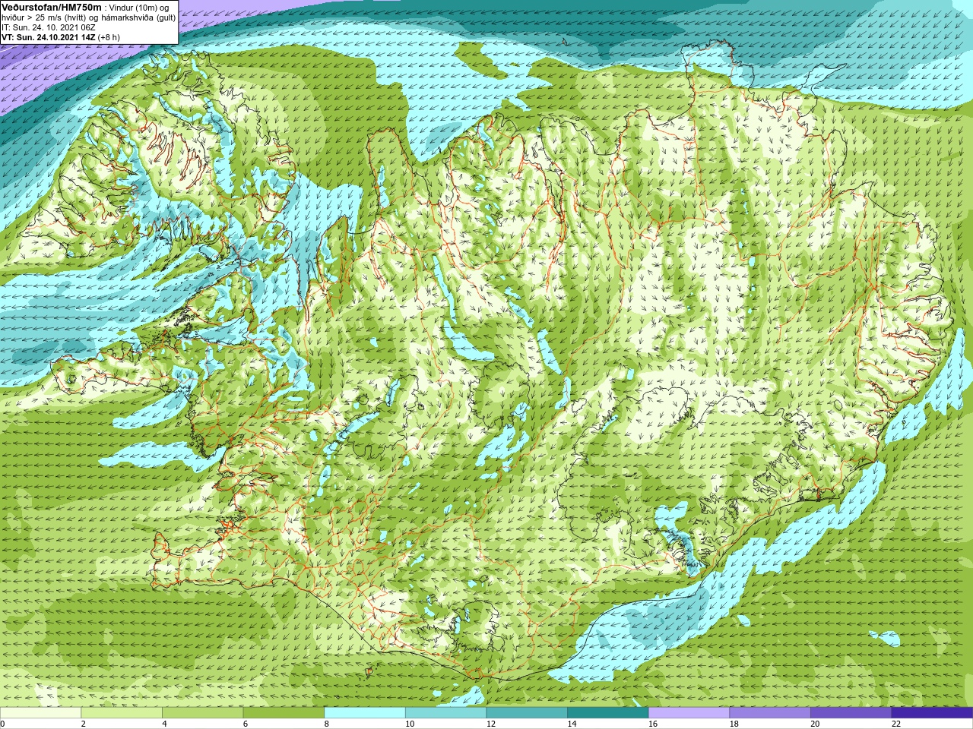Click the legend value "14"
Screen dimensions: 973x729
[x=572, y=724]
